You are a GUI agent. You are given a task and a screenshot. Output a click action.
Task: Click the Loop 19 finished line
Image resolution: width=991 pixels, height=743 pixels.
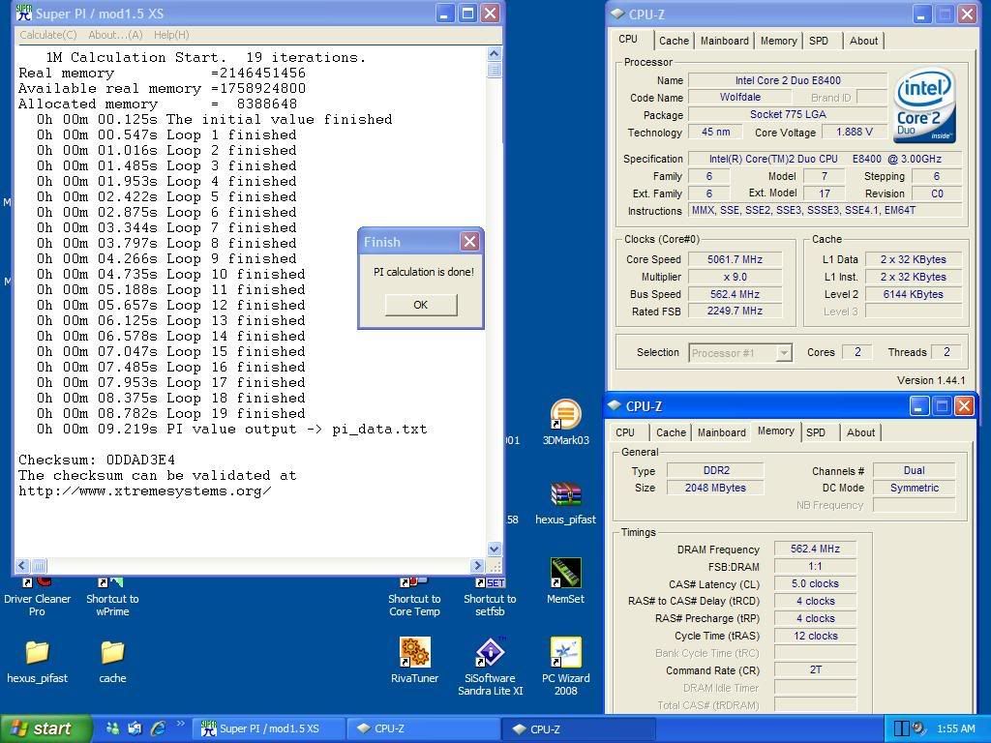point(170,413)
